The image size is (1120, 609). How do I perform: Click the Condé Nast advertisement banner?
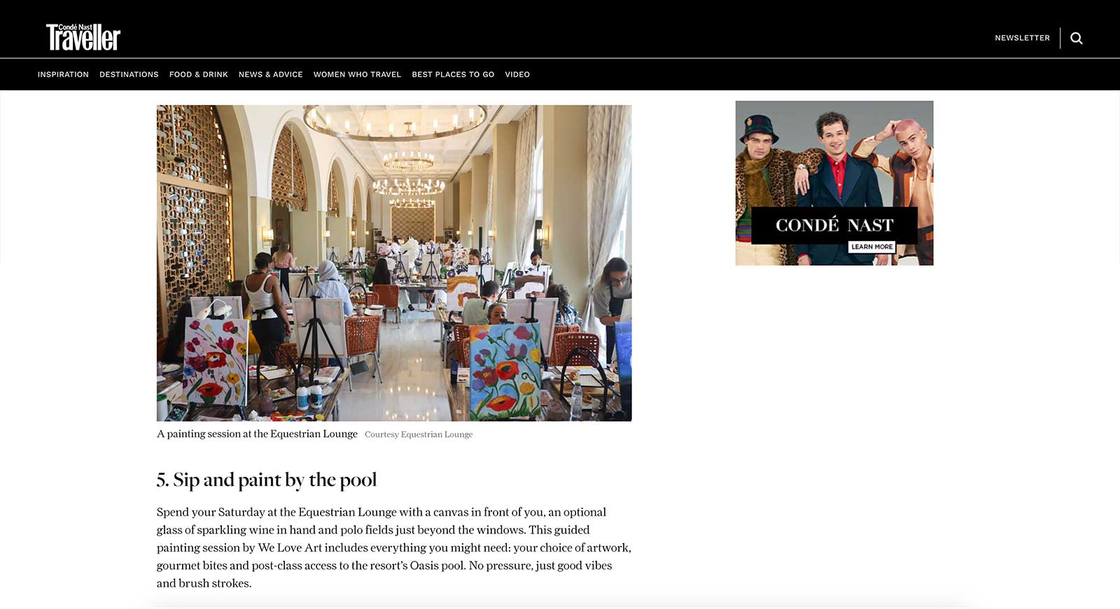click(834, 183)
